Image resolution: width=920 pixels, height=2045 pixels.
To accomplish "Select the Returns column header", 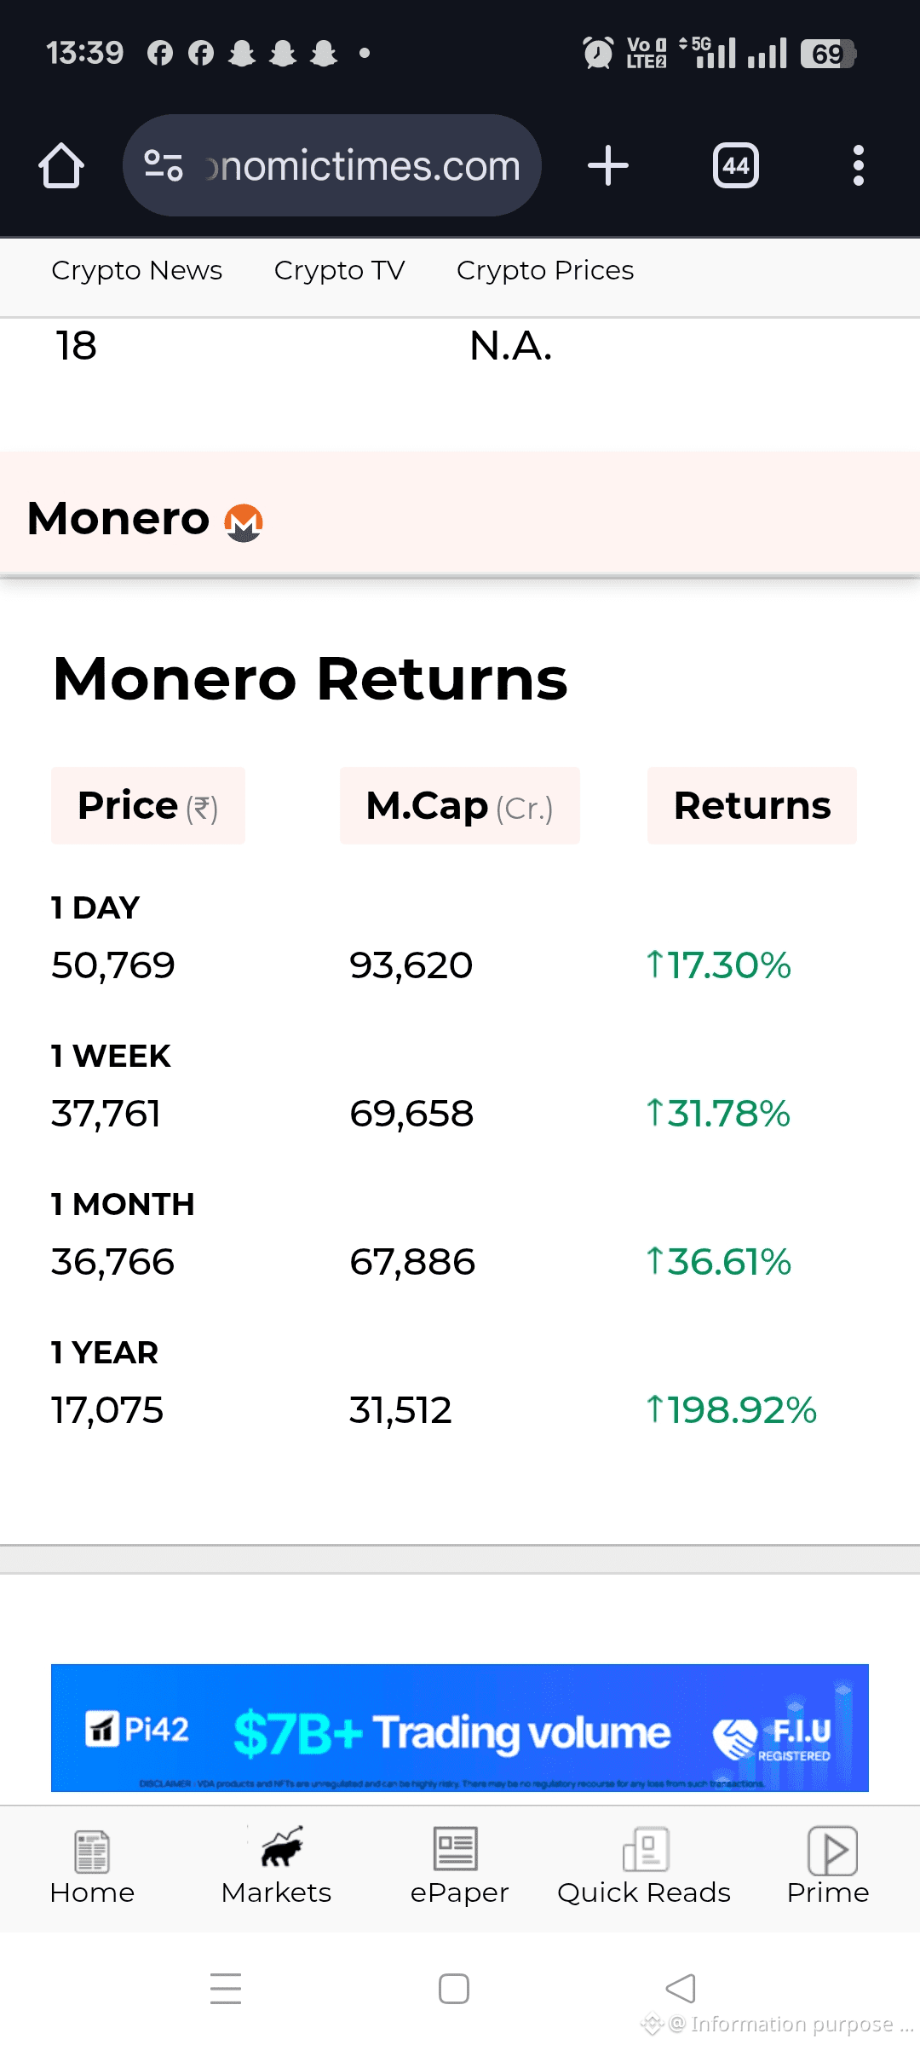I will 752,806.
